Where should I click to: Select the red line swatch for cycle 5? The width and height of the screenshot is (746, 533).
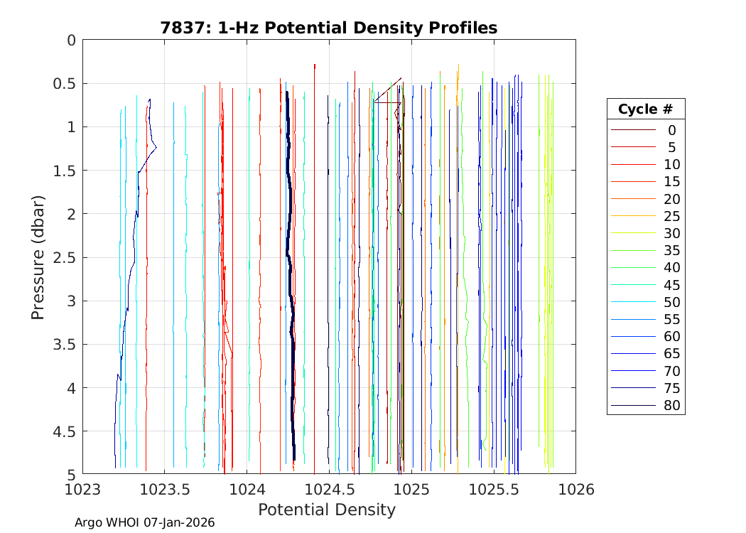(x=632, y=147)
